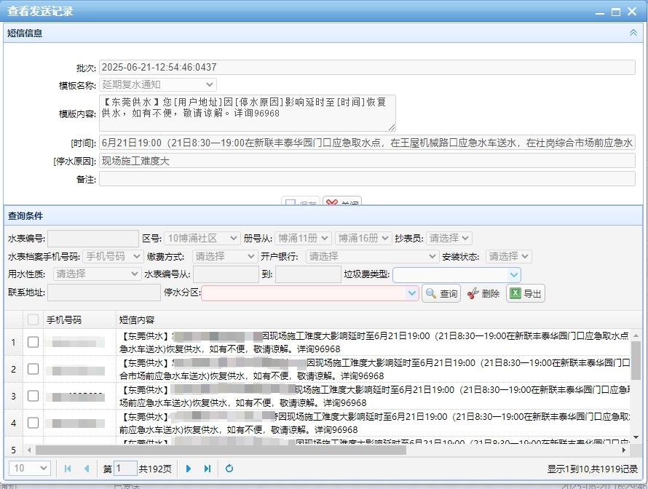Click the horizontal scrollbar right arrow
The image size is (648, 489).
pyautogui.click(x=624, y=450)
